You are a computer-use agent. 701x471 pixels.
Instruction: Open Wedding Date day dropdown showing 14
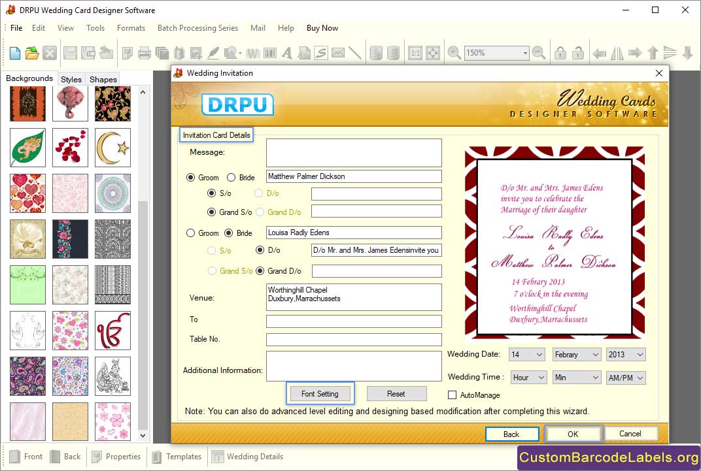(x=527, y=355)
